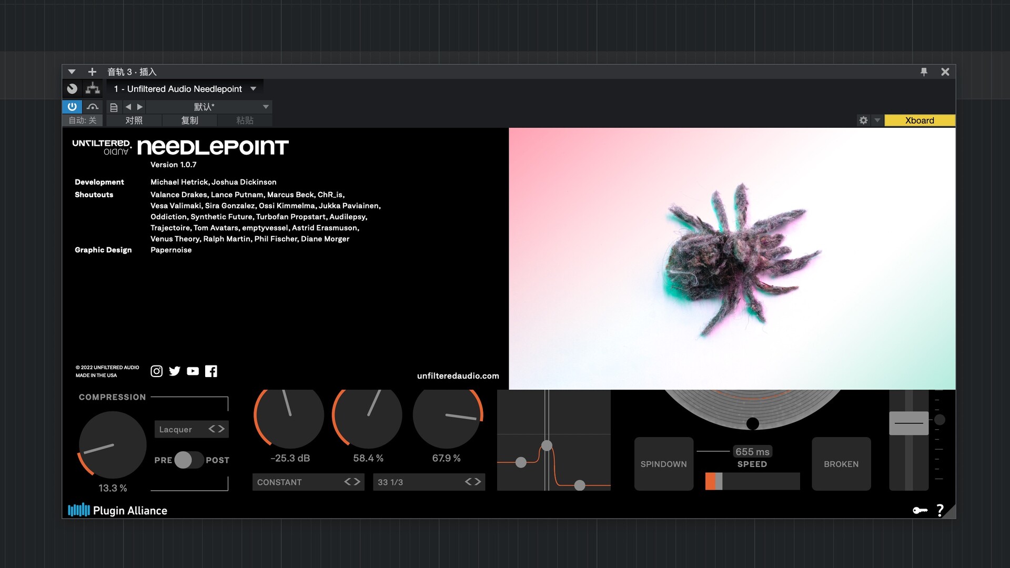Click the left arrow in the CONSTANT selector

[x=347, y=482]
